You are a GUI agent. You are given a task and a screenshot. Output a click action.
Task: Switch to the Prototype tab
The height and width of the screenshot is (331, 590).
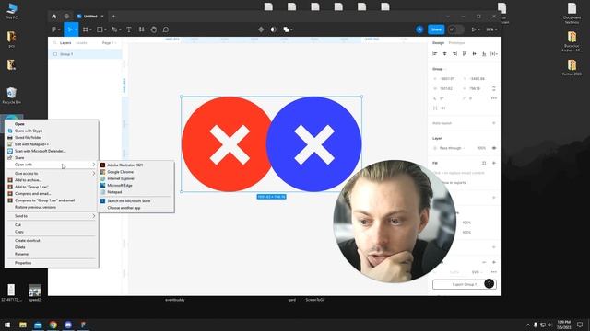point(456,43)
